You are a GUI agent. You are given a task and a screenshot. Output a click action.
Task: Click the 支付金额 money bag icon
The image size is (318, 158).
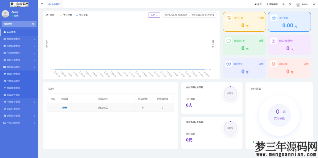(x=274, y=18)
